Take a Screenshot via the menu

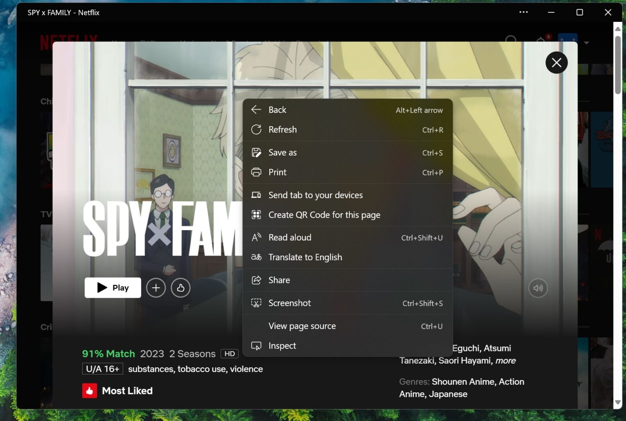point(290,303)
